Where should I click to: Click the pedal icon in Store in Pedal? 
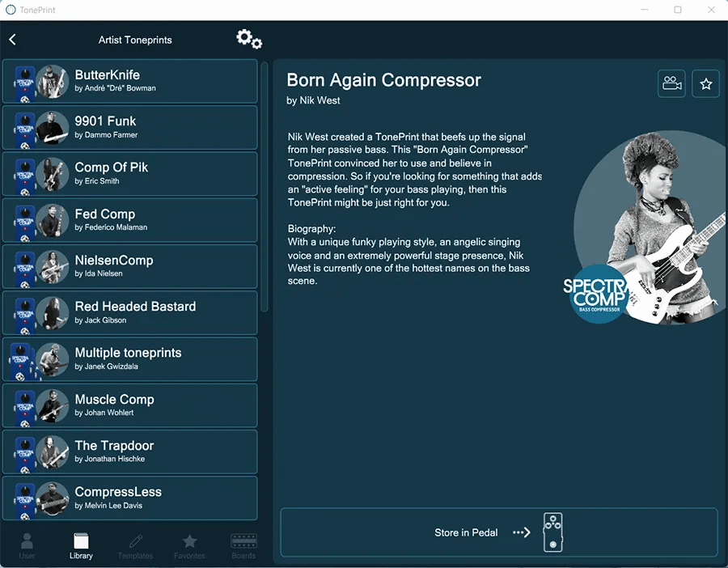point(552,532)
